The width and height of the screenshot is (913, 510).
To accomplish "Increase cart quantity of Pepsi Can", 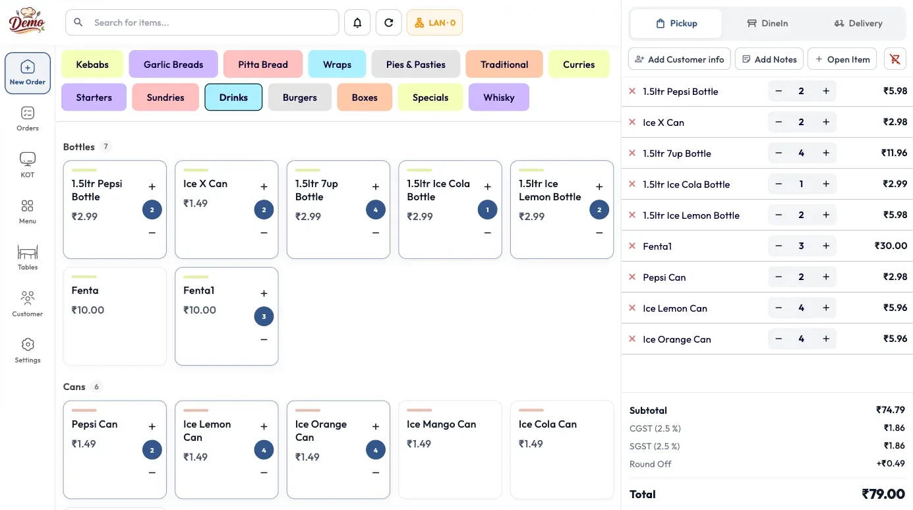I will click(826, 277).
